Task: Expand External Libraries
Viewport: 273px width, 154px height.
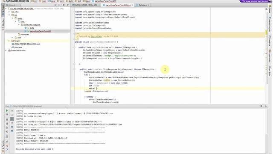Action: point(6,50)
